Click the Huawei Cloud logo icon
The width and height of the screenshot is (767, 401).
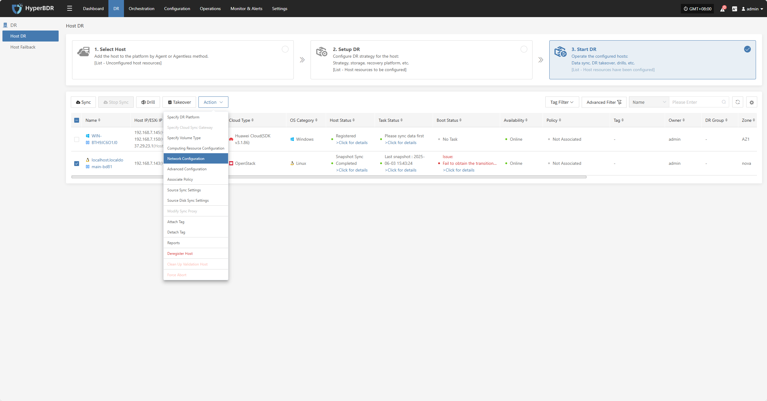(x=231, y=139)
